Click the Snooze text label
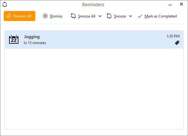 tap(120, 16)
